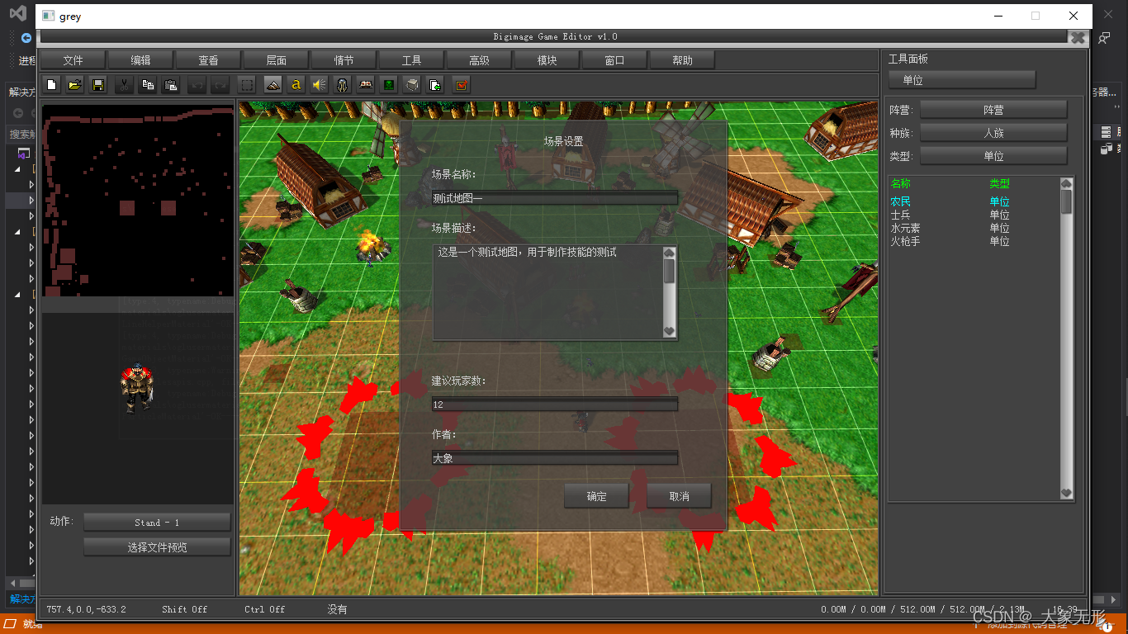Viewport: 1128px width, 634px height.
Task: Click unit list scrollbar down arrow
Action: click(1066, 493)
